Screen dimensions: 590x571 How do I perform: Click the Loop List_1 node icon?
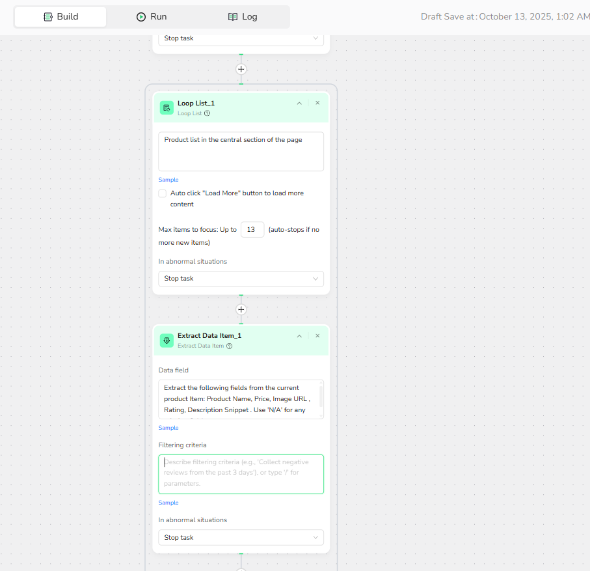pos(167,107)
